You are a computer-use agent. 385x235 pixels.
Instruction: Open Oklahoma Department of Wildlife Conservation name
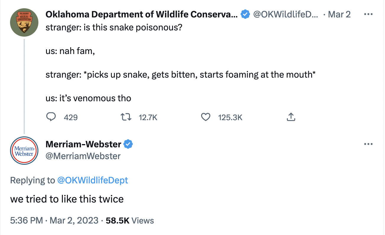141,14
